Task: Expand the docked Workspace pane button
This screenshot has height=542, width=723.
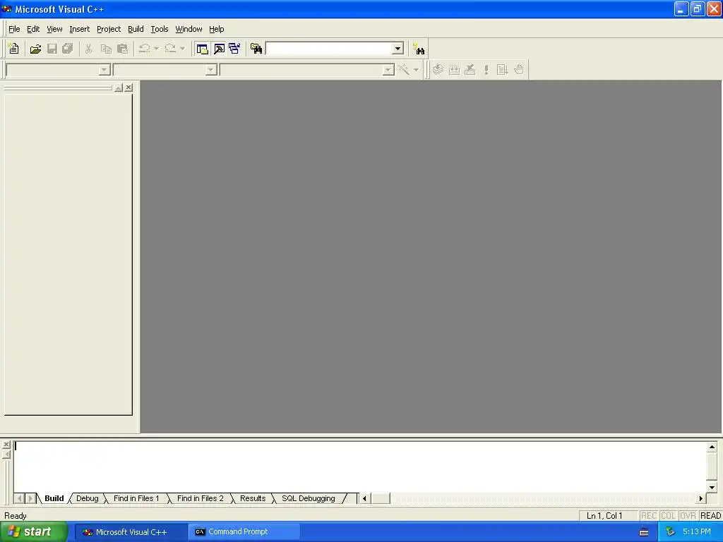Action: click(119, 87)
